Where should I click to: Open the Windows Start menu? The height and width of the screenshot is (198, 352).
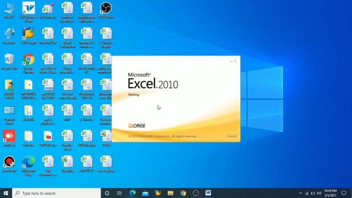coord(6,193)
